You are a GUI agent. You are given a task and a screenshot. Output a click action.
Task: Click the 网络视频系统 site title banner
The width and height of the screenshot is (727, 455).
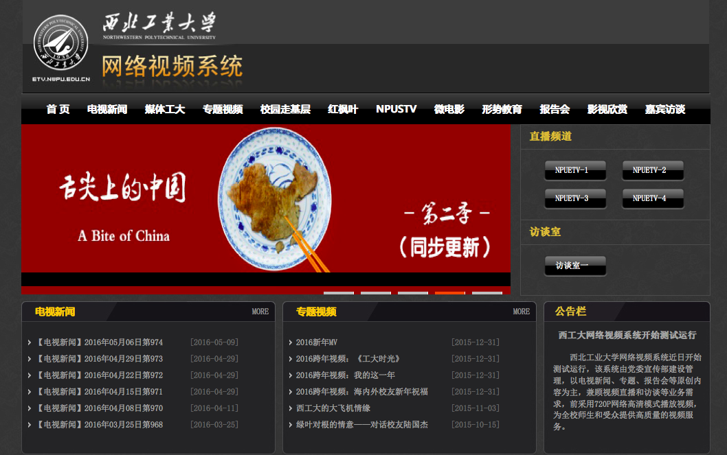(172, 67)
